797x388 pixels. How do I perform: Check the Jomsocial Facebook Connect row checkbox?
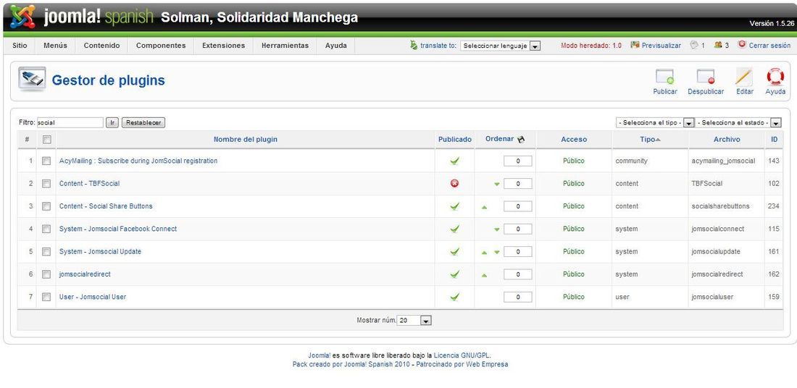click(x=46, y=229)
